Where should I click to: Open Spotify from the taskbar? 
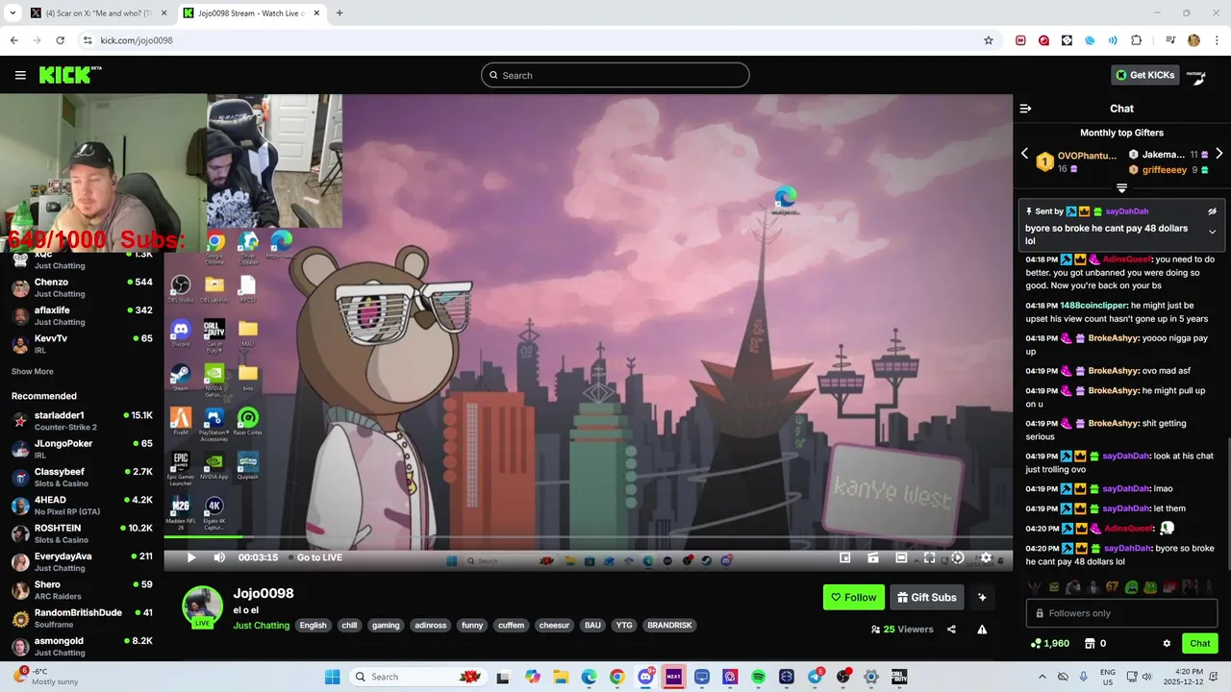[x=758, y=677]
